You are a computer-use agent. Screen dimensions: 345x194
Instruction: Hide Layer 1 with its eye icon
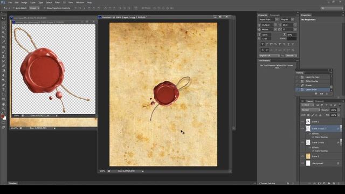pos(302,156)
